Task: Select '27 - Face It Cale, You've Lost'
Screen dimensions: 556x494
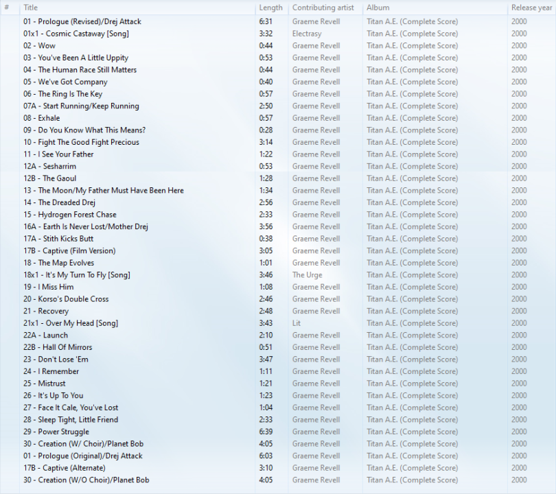Action: click(x=71, y=407)
